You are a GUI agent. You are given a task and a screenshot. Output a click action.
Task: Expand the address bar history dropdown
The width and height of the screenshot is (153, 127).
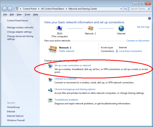tap(121, 9)
